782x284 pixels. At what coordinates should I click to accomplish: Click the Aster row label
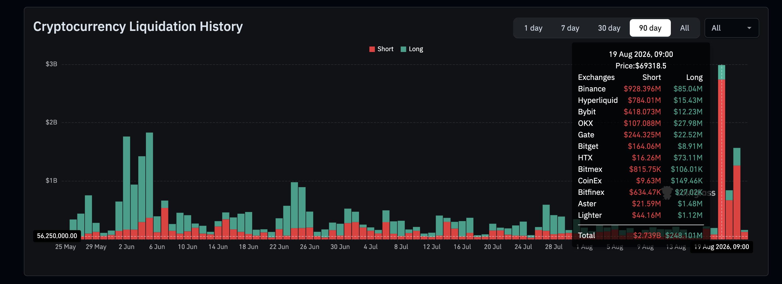coord(587,204)
